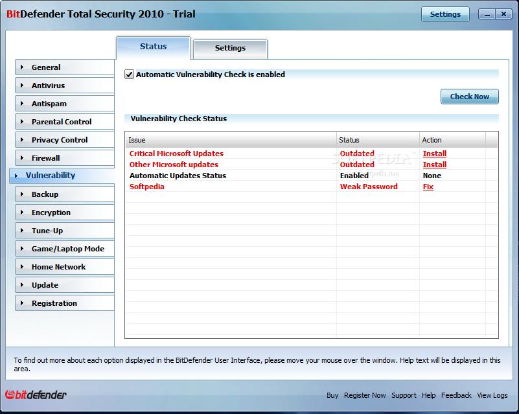Install Other Microsoft updates
The image size is (519, 414).
pos(434,165)
